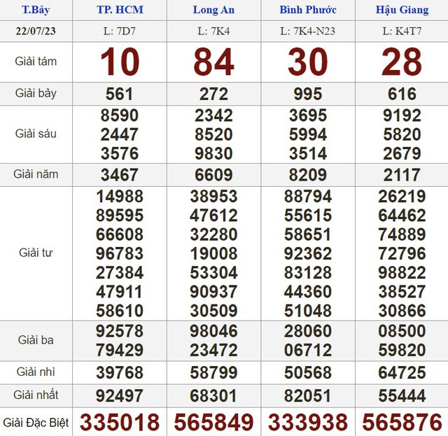448x436 pixels.
Task: Click Giải năm number 2117
Action: tap(402, 175)
